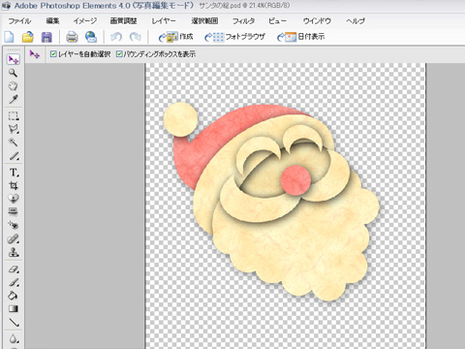This screenshot has width=465, height=349.
Task: Open the ビュー menu
Action: (277, 21)
